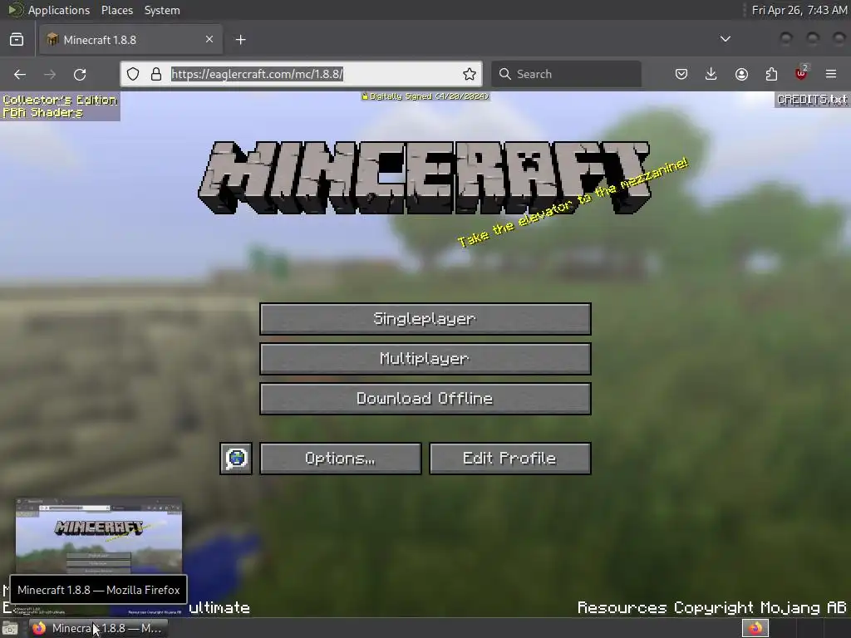This screenshot has width=851, height=638.
Task: Open the Extensions puzzle icon
Action: 771,74
